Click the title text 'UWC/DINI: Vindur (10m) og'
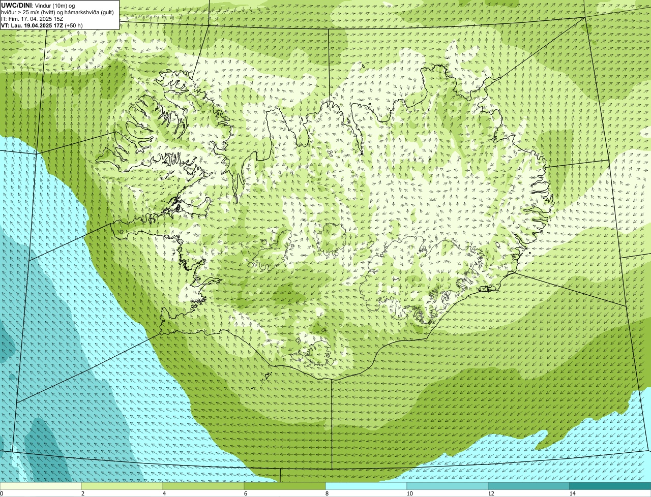Screen dimensions: 651x497 38,6
